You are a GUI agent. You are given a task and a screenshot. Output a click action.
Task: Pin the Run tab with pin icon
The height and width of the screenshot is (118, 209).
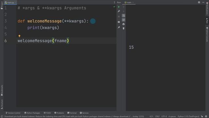119,28
